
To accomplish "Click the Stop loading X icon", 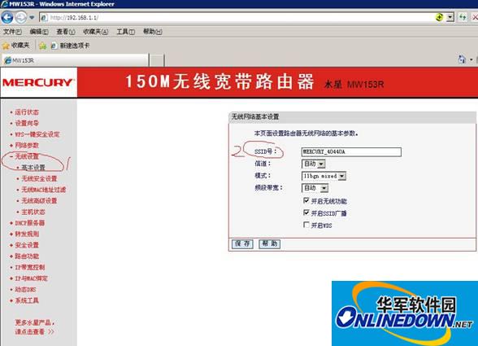I will pos(475,17).
